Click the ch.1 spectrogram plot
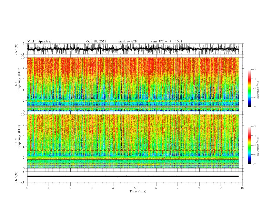Screen dimensions: 273x211 tap(133, 84)
